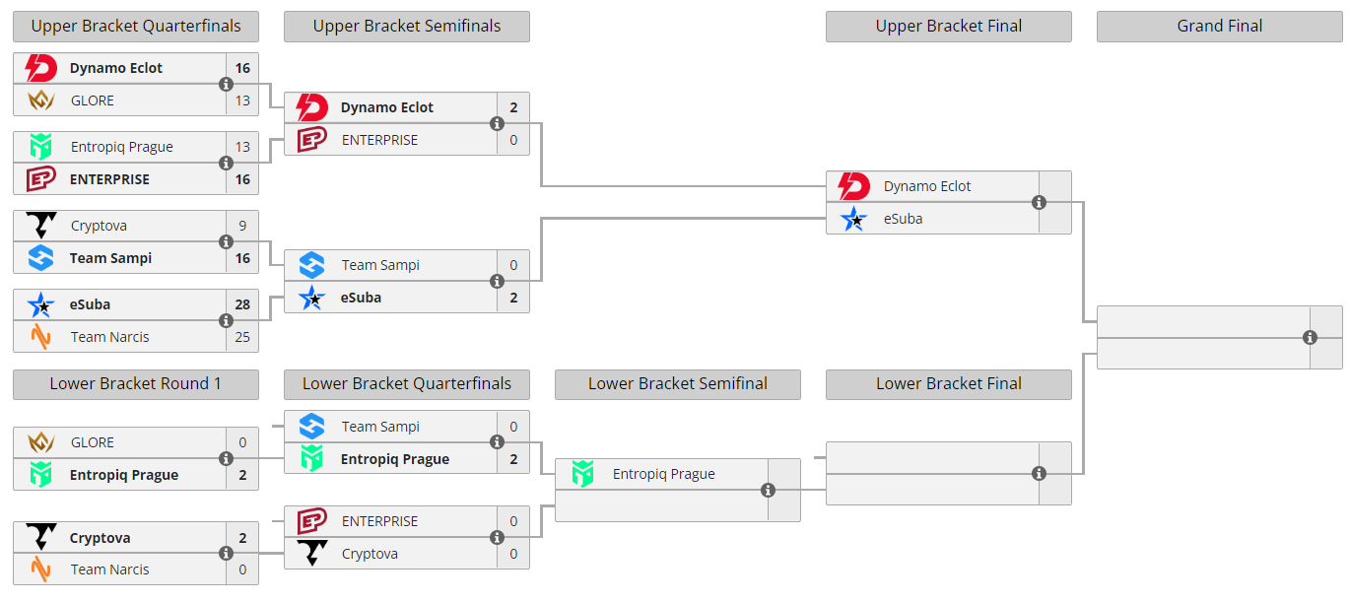
Task: Select the Grand Final round header
Action: pyautogui.click(x=1219, y=27)
